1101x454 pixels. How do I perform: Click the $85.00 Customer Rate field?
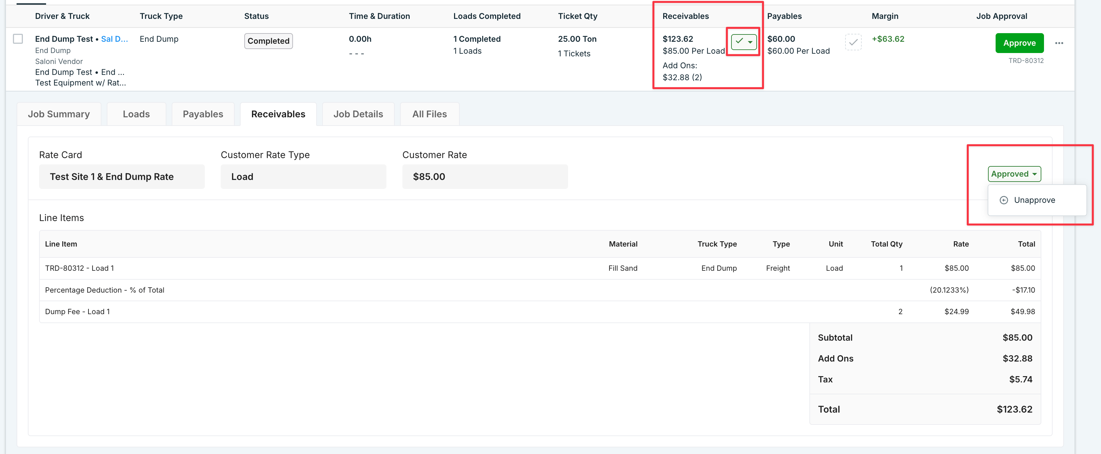point(485,177)
